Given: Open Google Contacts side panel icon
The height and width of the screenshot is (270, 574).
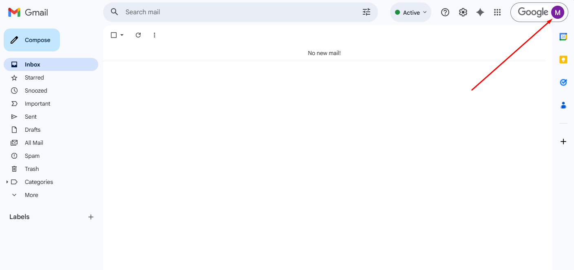Looking at the screenshot, I should click(x=563, y=105).
